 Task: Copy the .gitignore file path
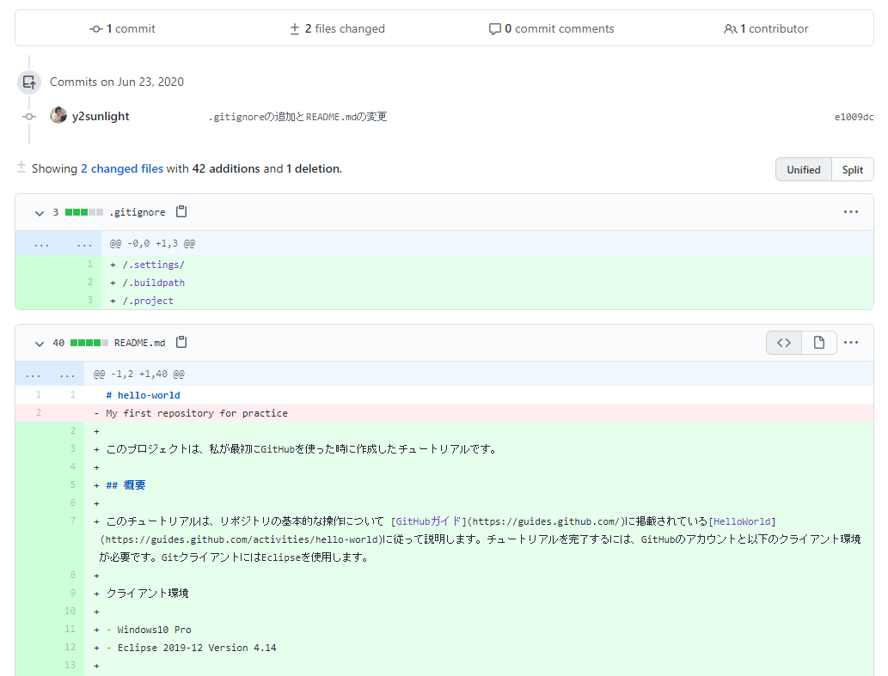[181, 211]
